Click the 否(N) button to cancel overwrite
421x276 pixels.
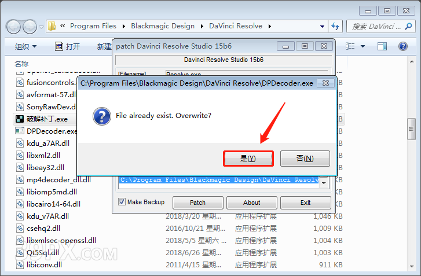305,159
